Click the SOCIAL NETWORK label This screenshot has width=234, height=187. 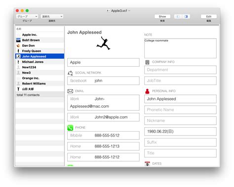click(88, 73)
